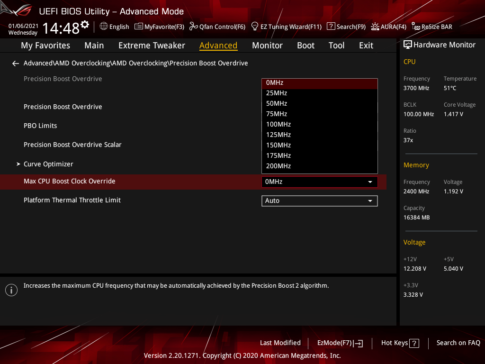Click the Hardware Monitor panel title
Screen dimensions: 485x364
444,45
